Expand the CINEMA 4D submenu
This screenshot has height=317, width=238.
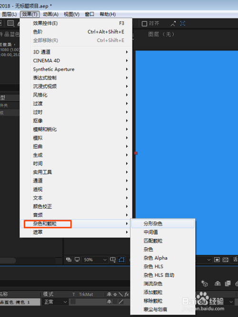coord(76,61)
